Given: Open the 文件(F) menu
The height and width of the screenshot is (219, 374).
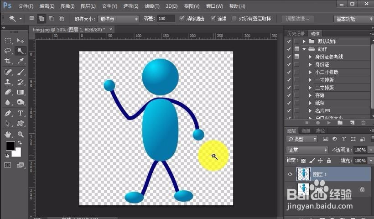Looking at the screenshot, I should [x=26, y=6].
